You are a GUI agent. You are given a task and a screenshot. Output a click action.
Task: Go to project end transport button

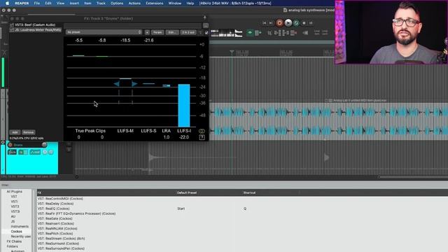coord(271,23)
